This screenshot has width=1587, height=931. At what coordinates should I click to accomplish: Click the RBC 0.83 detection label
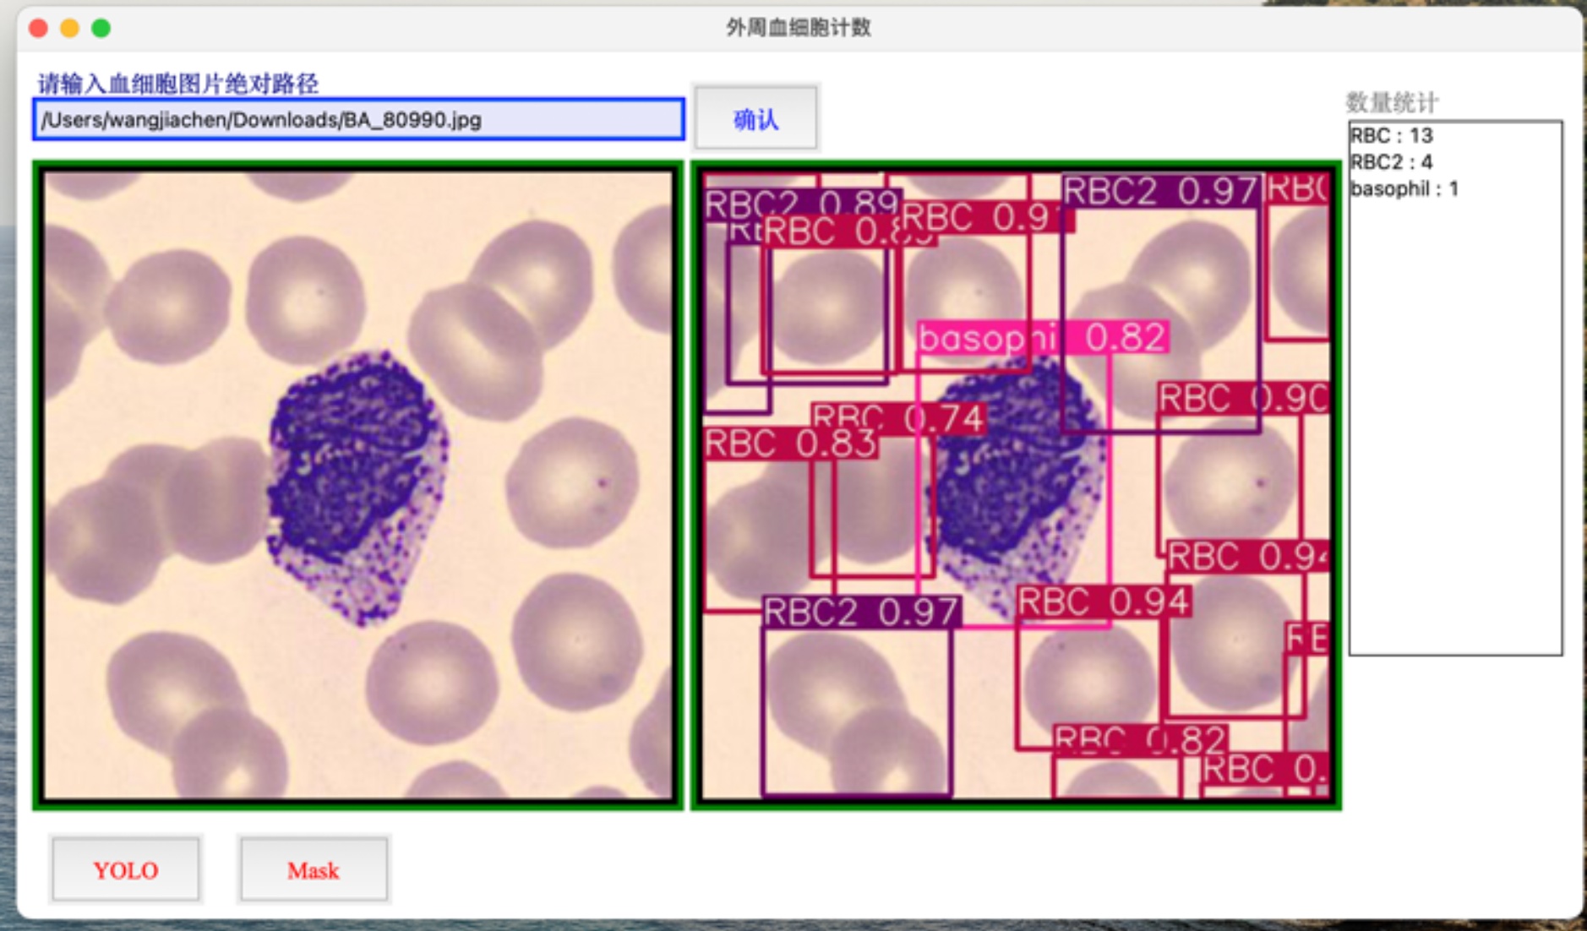pos(790,444)
